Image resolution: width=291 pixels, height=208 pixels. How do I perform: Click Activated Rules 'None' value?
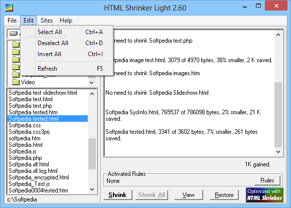pyautogui.click(x=113, y=181)
